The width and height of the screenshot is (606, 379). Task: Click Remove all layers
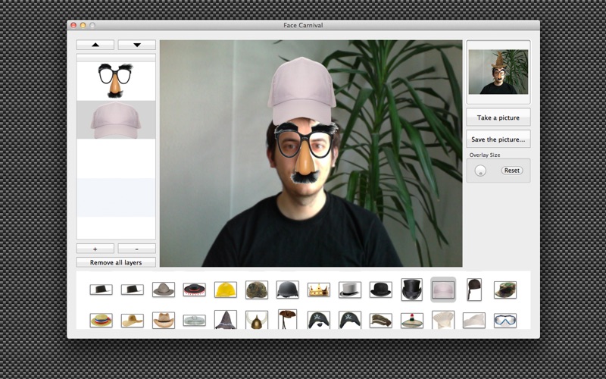[116, 262]
